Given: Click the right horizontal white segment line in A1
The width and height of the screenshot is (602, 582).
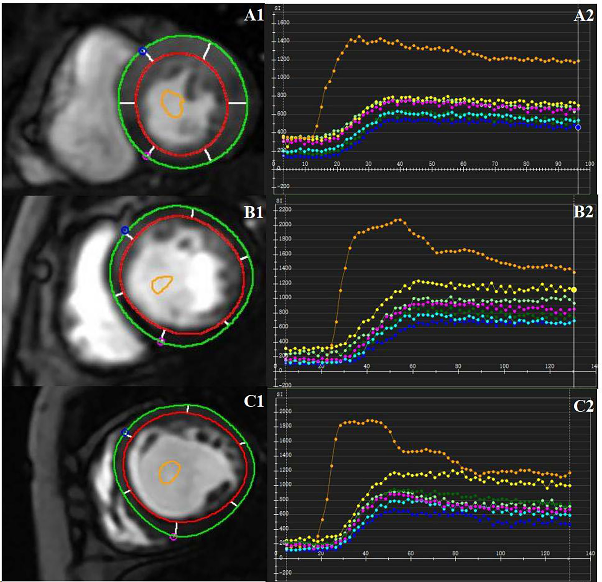Looking at the screenshot, I should click(x=237, y=103).
